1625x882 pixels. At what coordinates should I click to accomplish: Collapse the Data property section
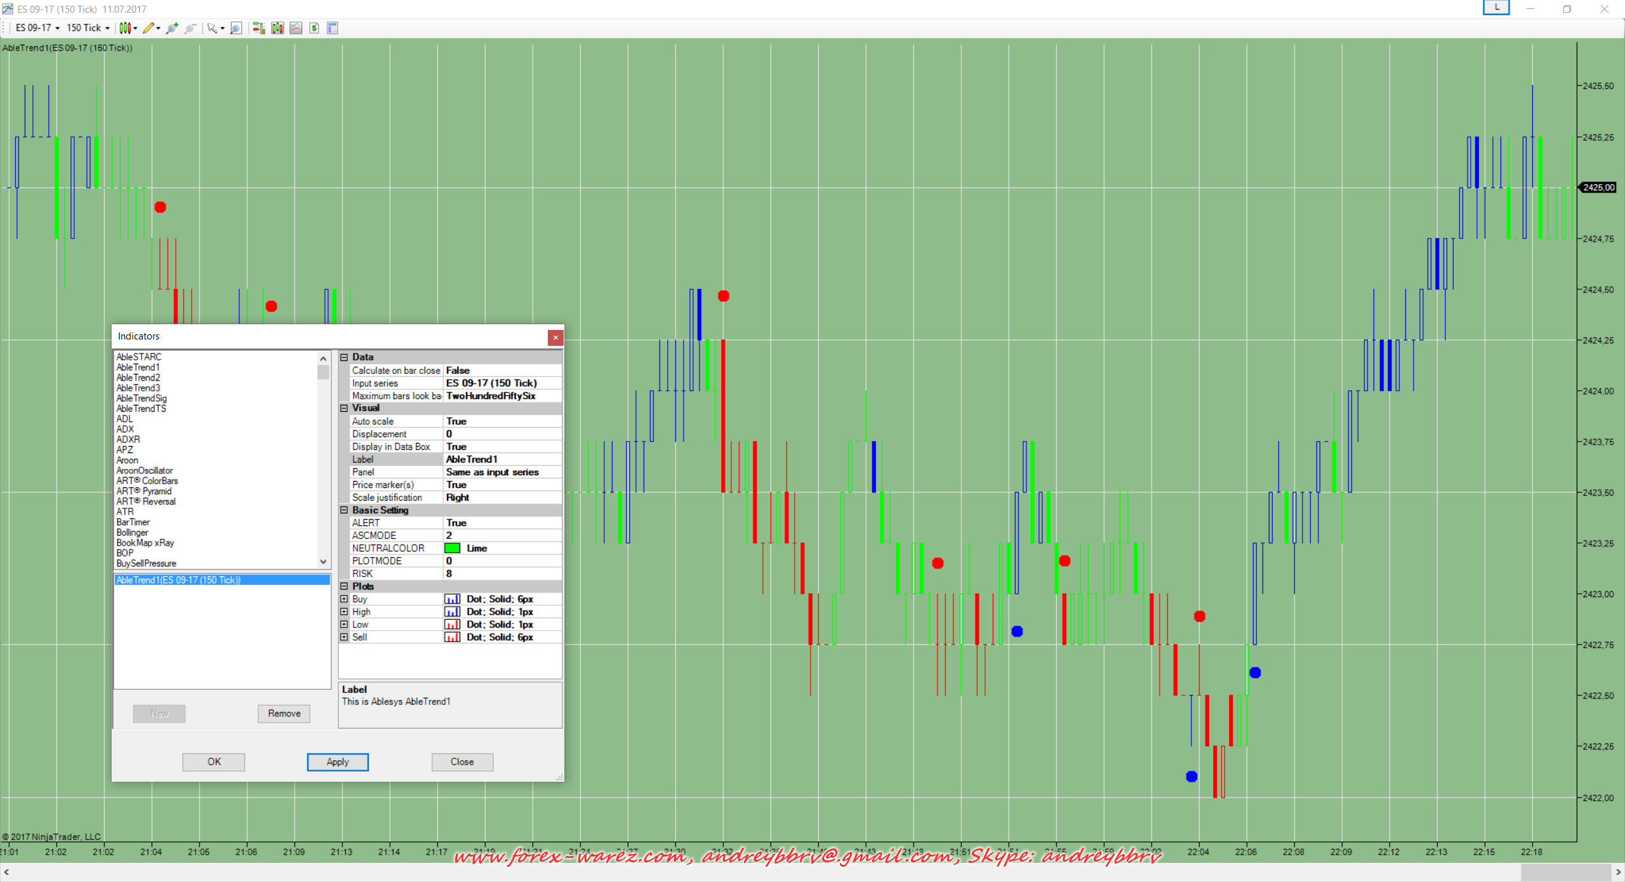(x=344, y=357)
